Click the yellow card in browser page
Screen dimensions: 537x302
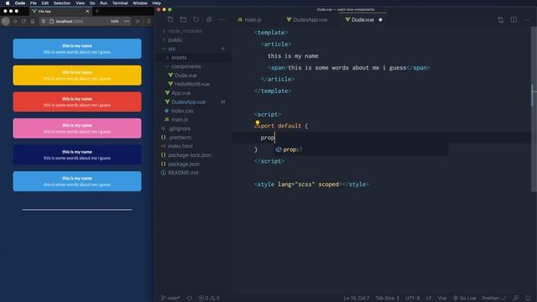tap(77, 75)
